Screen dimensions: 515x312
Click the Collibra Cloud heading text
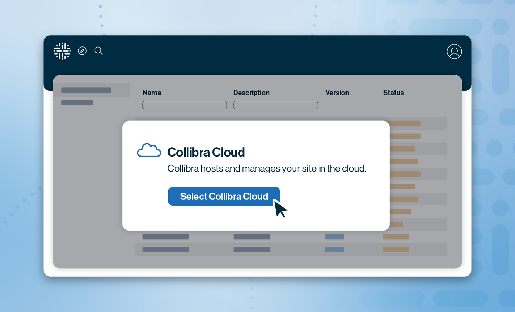206,152
